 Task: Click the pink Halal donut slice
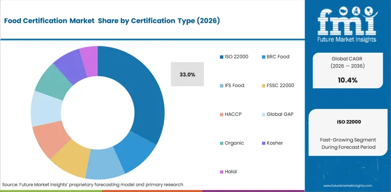pos(90,61)
